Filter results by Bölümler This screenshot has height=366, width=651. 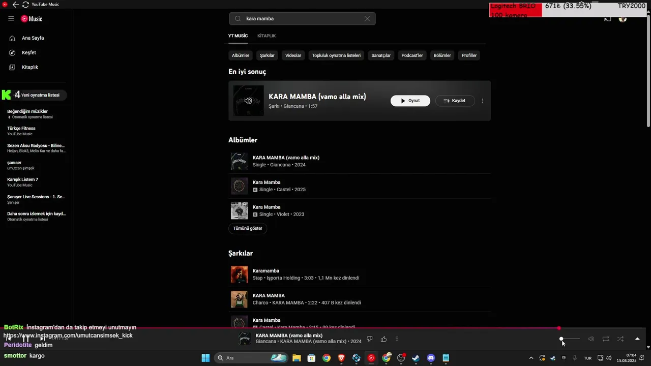[442, 55]
